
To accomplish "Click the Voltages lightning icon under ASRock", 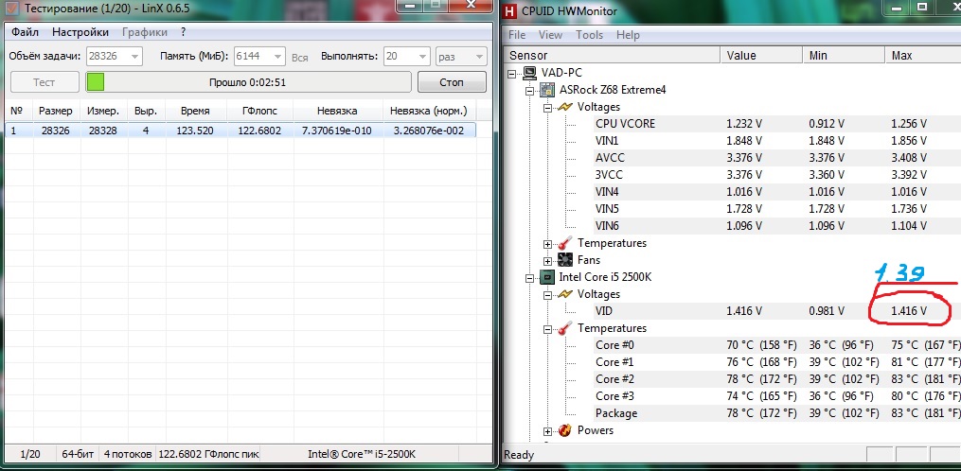I will (564, 107).
